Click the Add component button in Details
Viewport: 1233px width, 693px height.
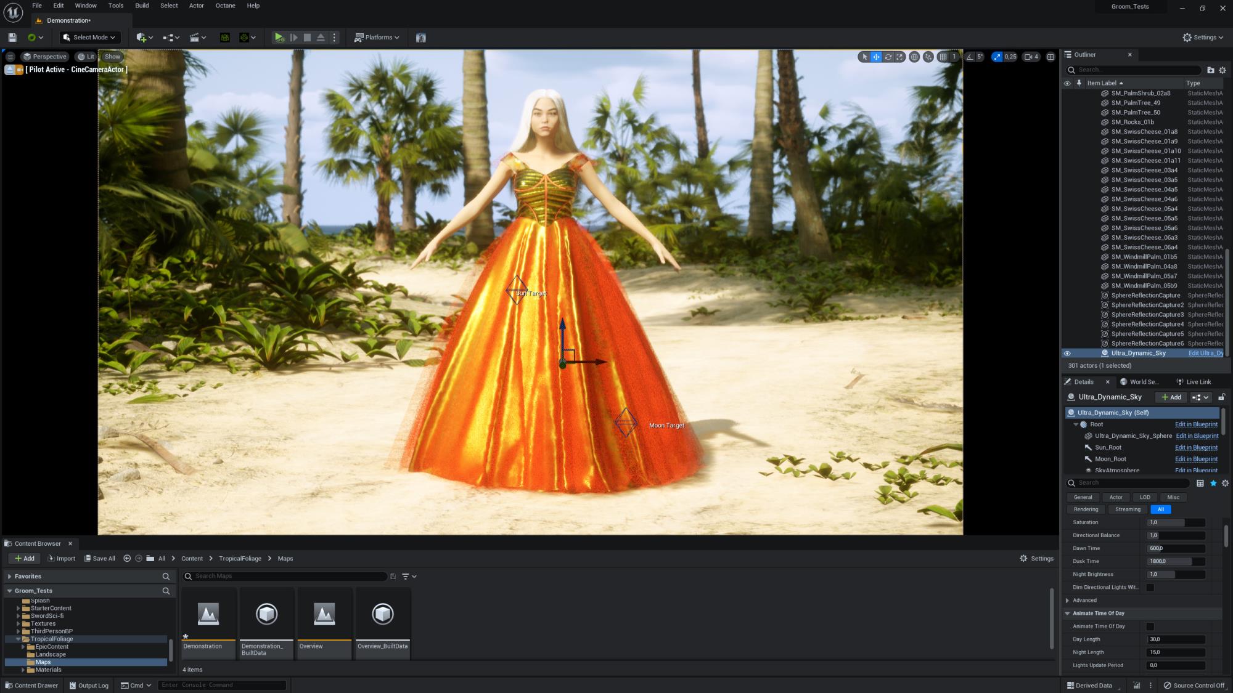[1171, 397]
